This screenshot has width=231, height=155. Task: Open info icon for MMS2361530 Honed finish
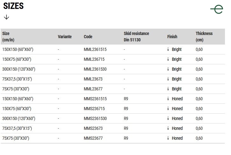tap(168, 118)
